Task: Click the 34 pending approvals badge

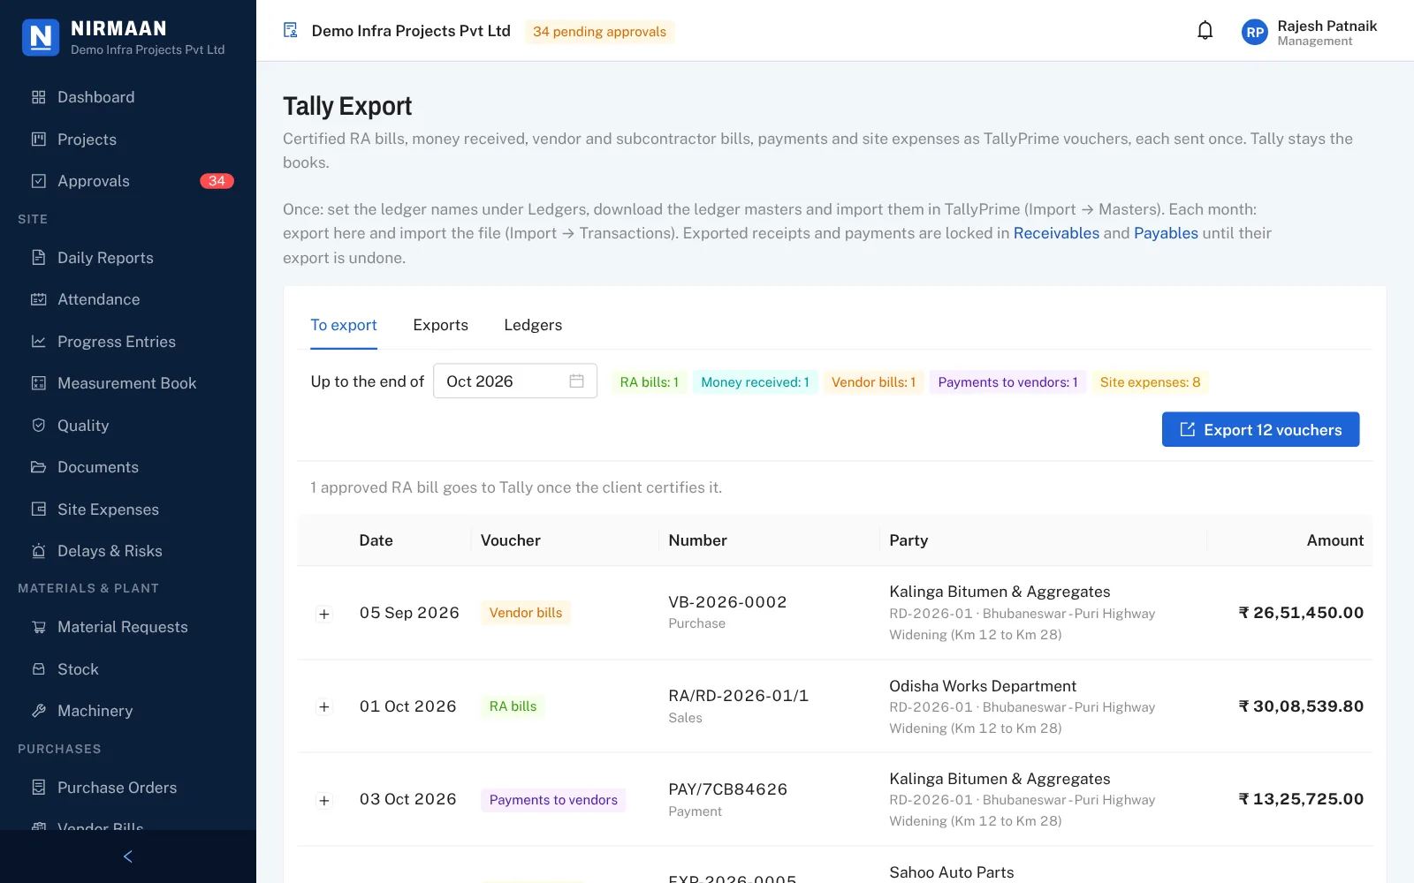Action: (x=599, y=32)
